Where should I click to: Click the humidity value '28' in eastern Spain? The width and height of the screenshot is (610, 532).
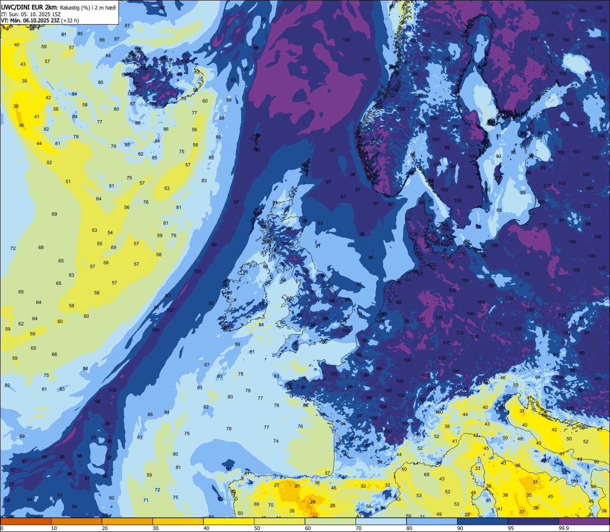click(333, 505)
